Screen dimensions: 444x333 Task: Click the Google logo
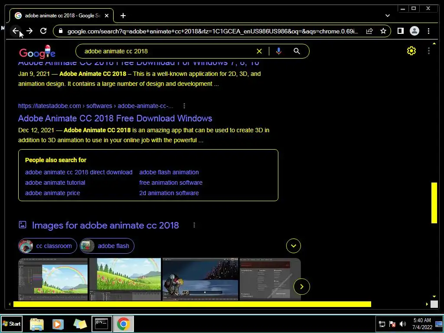pos(37,52)
